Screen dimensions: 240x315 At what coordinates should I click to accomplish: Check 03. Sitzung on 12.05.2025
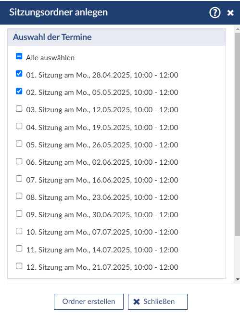tap(19, 109)
